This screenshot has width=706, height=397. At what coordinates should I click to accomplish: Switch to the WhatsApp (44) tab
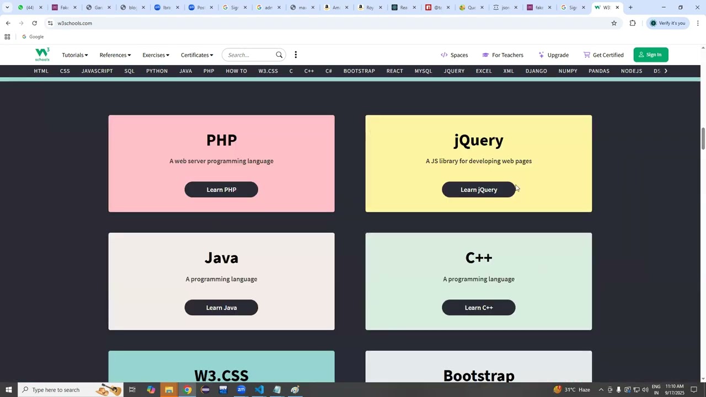point(30,7)
